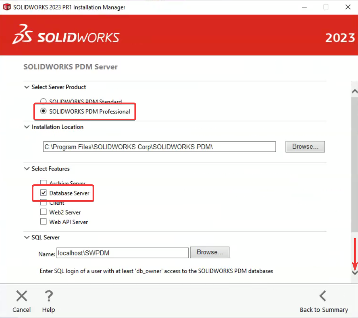
Task: Select SOLIDWORKS PDM Standard radio button
Action: 43,101
